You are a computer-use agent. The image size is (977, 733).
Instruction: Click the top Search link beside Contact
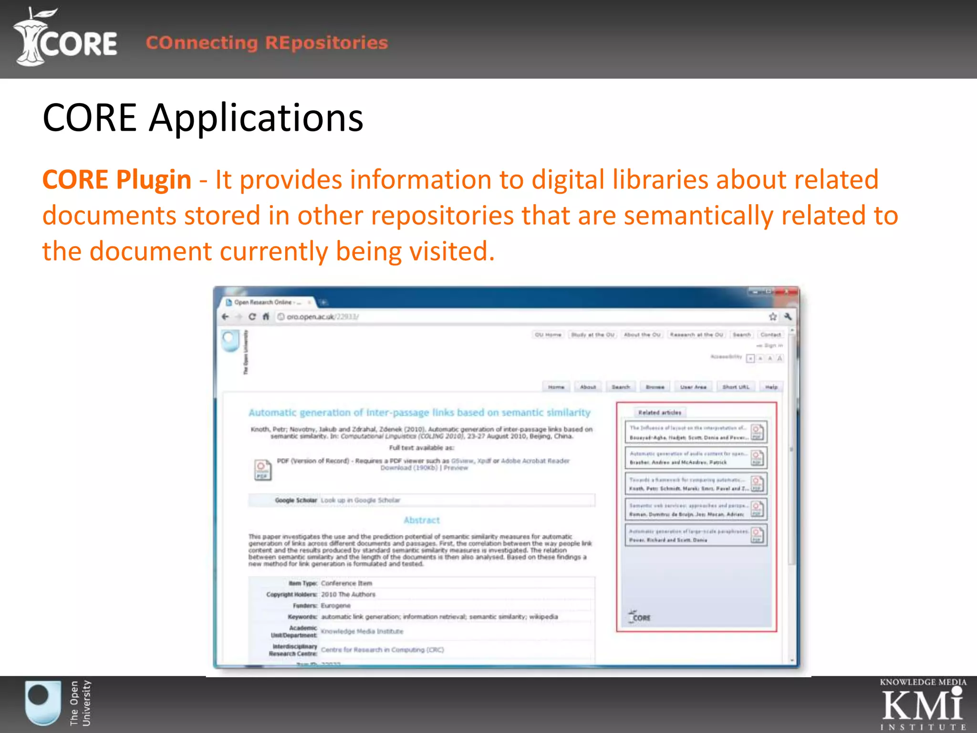coord(742,335)
